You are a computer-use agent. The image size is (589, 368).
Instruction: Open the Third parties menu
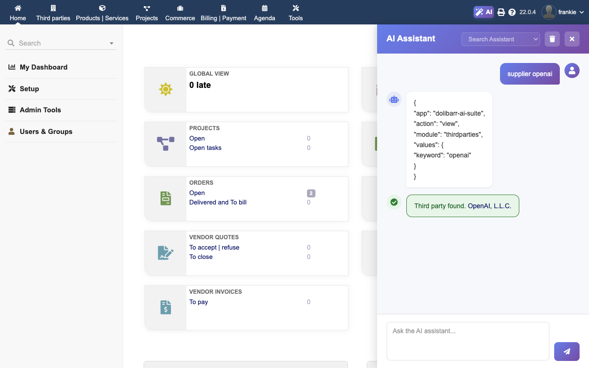53,13
